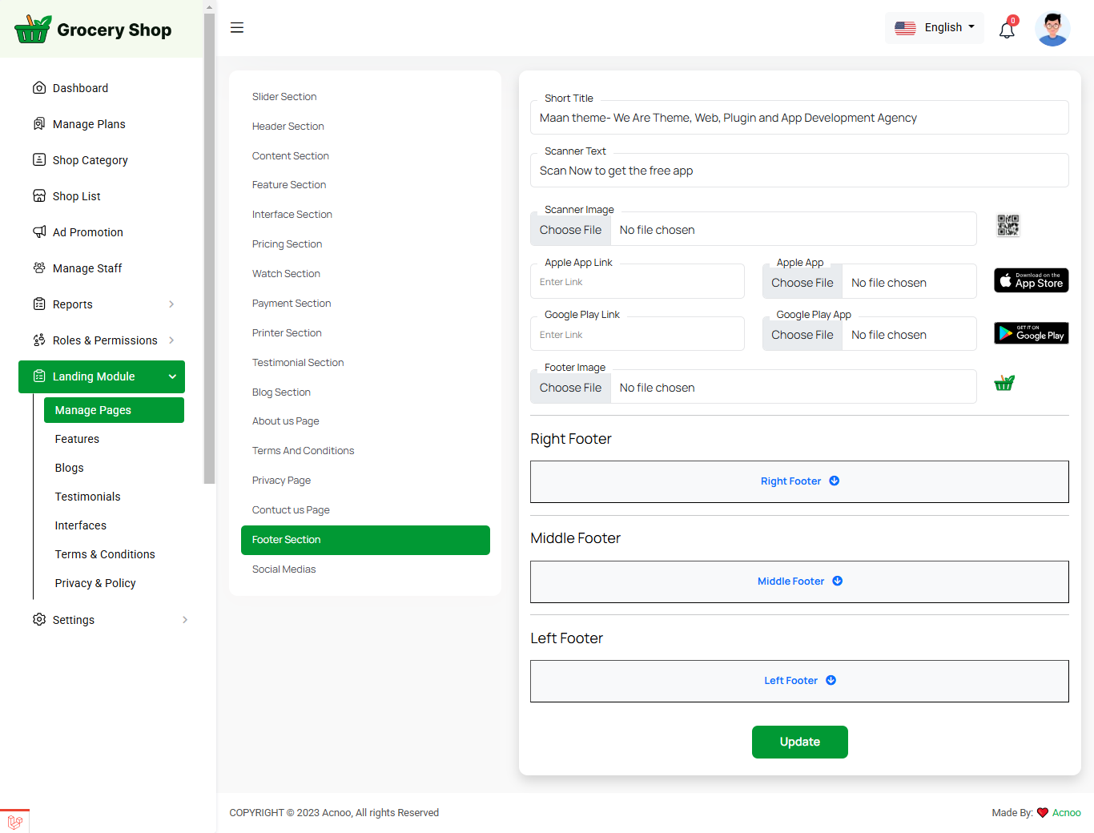Click the Ad Promotion megaphone icon
Viewport: 1094px width, 833px height.
click(x=39, y=232)
